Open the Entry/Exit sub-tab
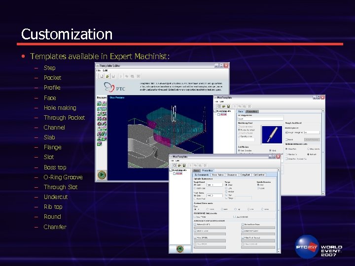Viewport: 355px width, 266px height. point(245,175)
